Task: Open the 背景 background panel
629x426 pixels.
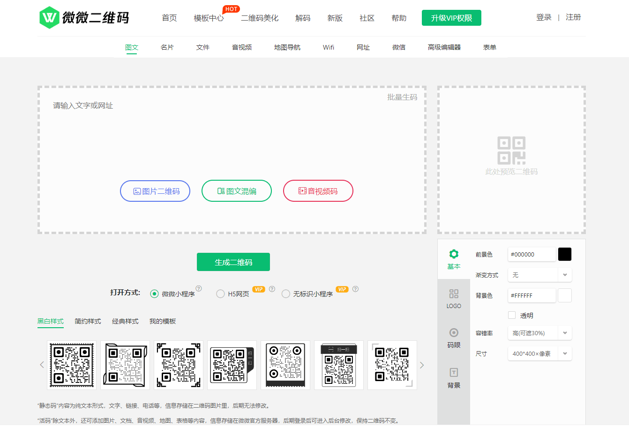Action: coord(454,378)
